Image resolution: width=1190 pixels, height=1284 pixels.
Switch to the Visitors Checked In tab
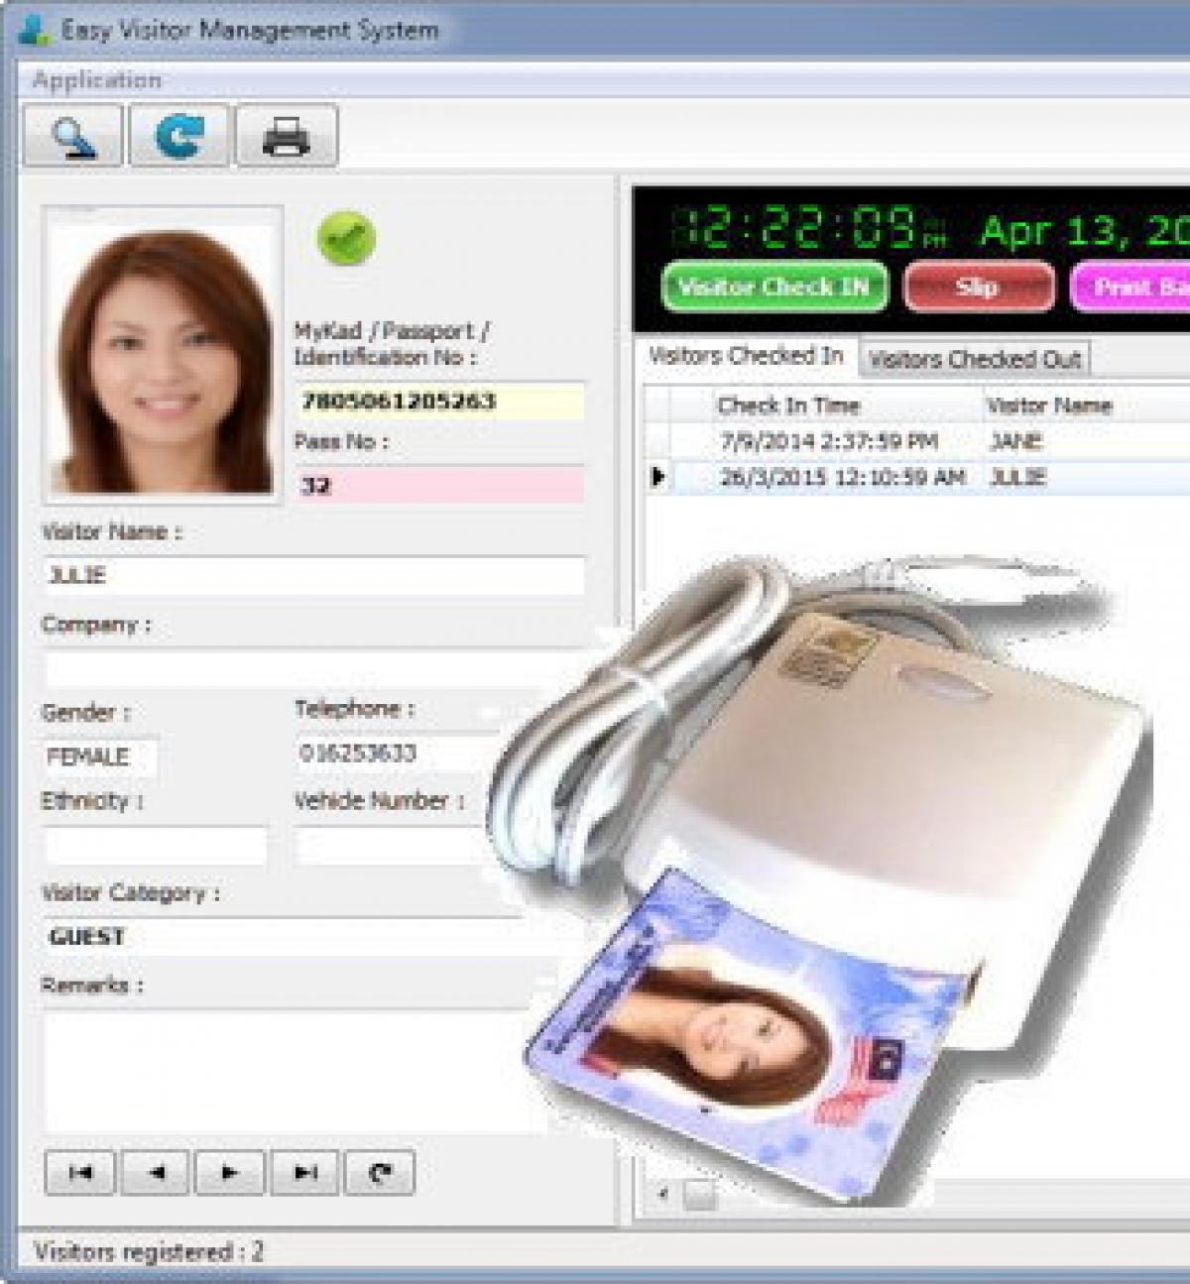pyautogui.click(x=746, y=356)
